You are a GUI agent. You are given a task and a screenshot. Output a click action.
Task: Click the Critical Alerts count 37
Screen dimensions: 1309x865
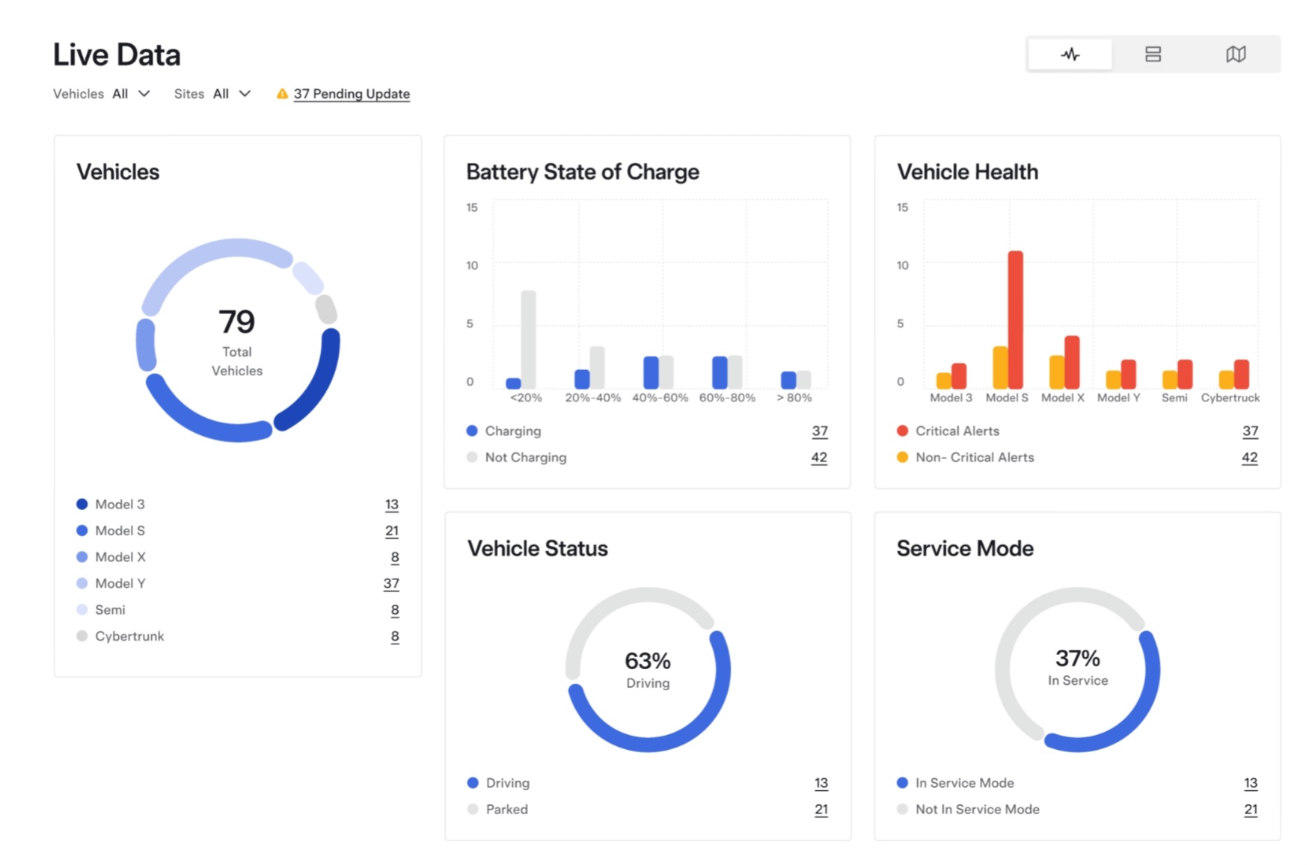pyautogui.click(x=1250, y=431)
